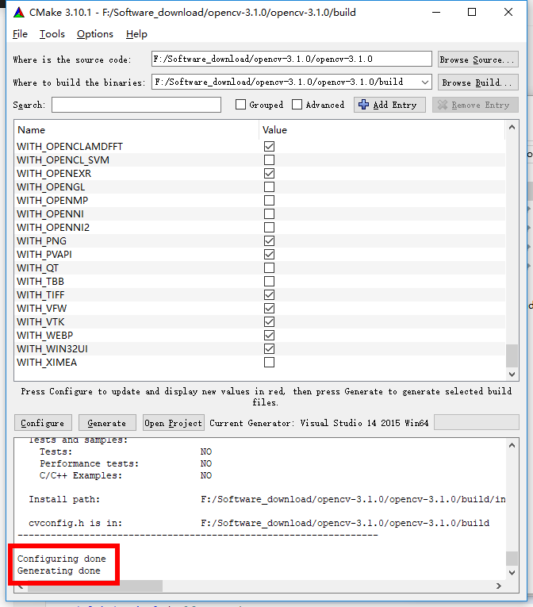
Task: Check the WITH_QT option
Action: (269, 268)
